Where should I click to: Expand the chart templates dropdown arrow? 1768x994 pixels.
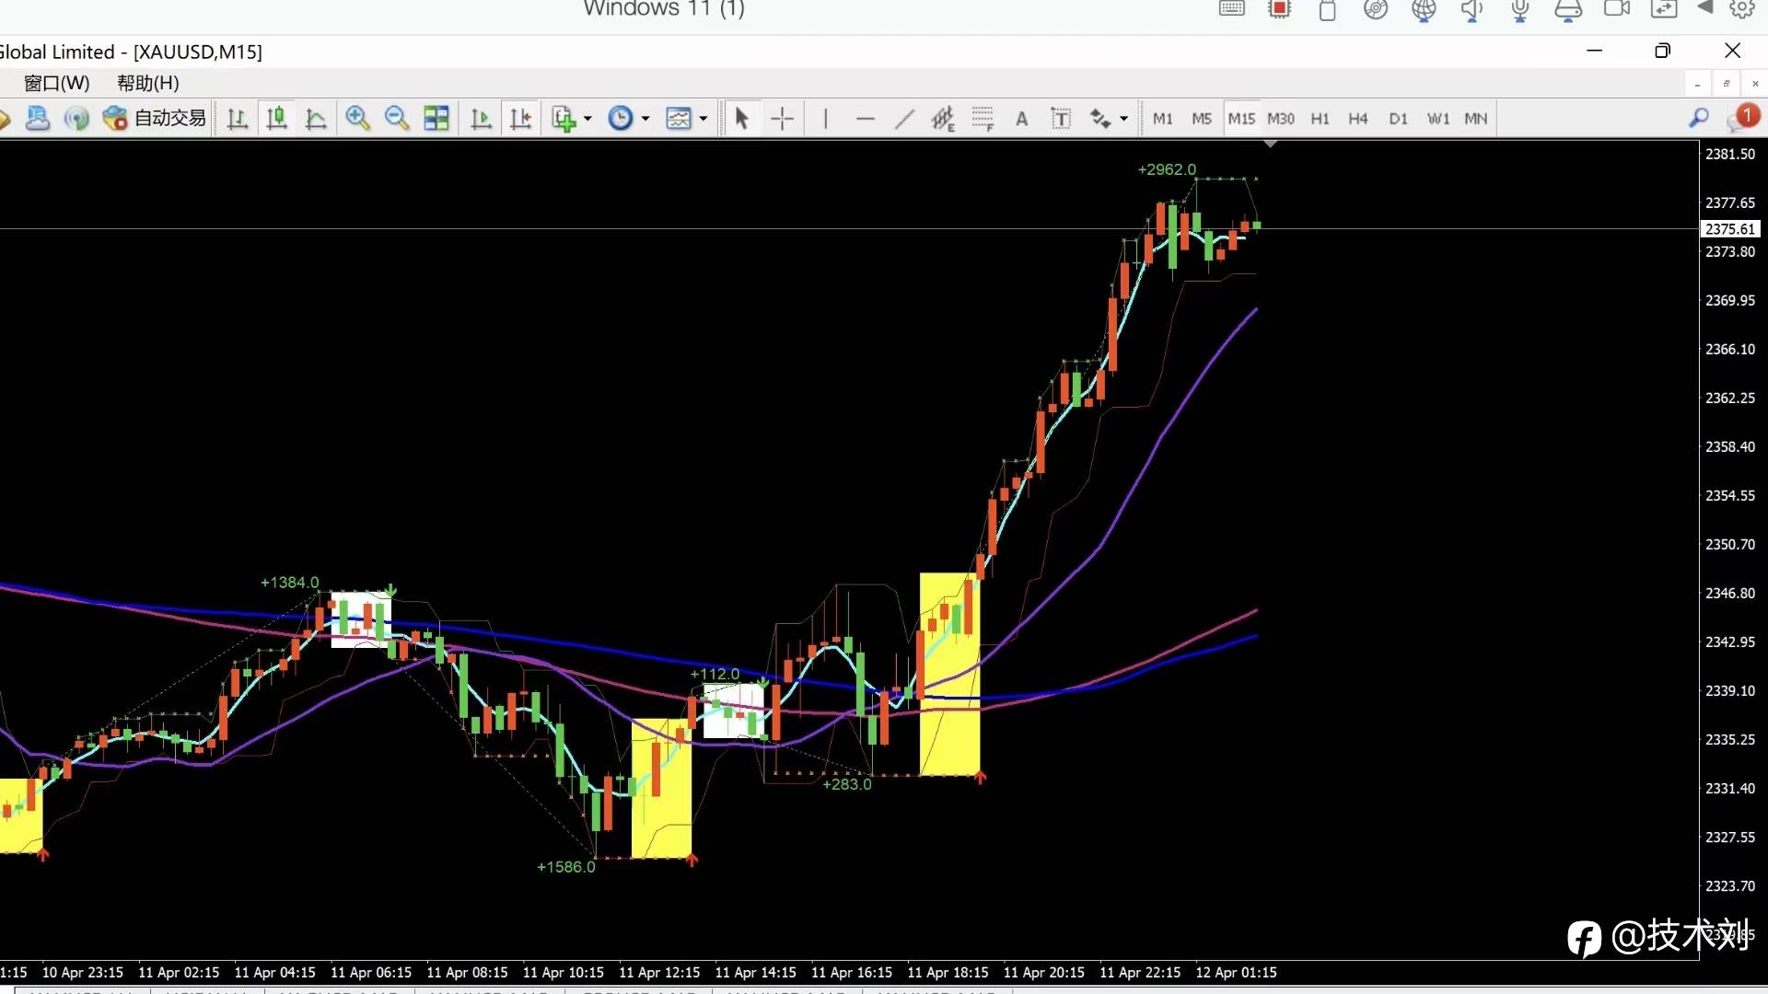click(x=704, y=119)
